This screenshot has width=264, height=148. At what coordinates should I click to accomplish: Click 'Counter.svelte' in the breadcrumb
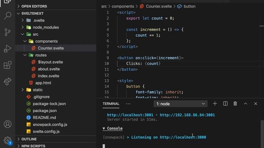(159, 7)
